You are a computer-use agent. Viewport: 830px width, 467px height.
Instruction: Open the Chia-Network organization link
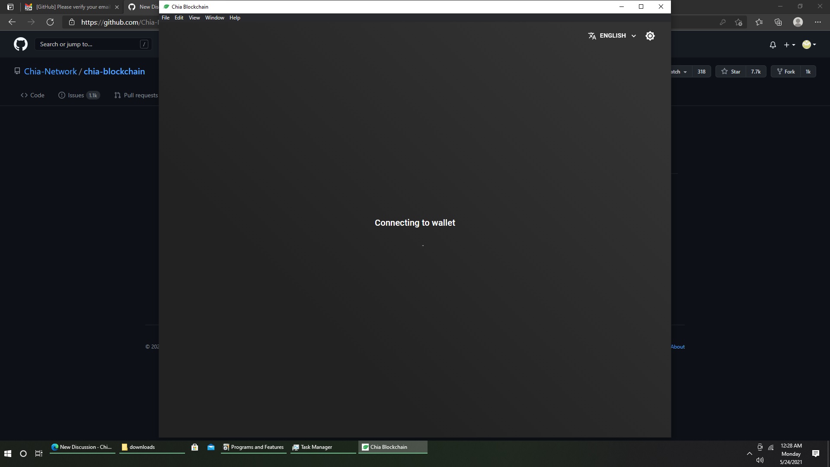click(x=50, y=72)
